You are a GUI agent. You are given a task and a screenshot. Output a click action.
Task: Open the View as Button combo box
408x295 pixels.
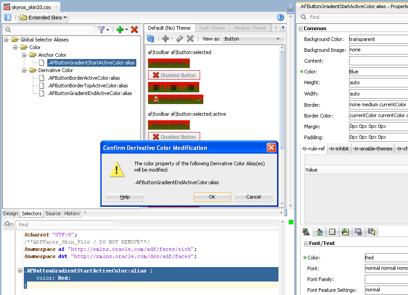click(253, 39)
